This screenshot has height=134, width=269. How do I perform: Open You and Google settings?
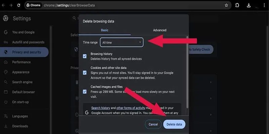point(23,32)
